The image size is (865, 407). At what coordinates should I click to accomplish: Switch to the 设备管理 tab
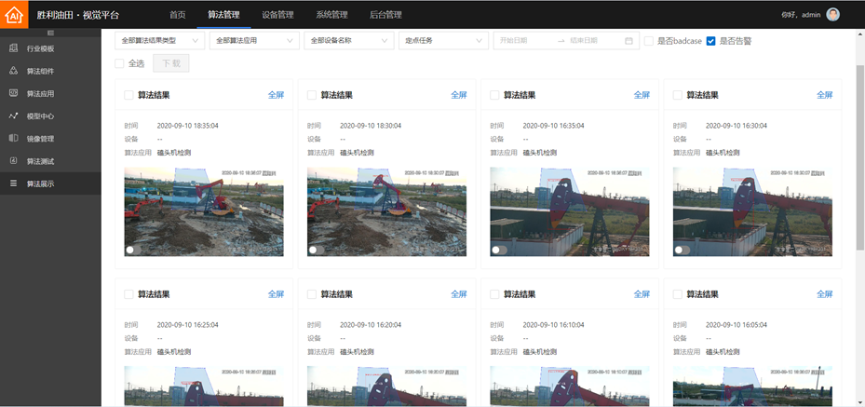point(277,15)
